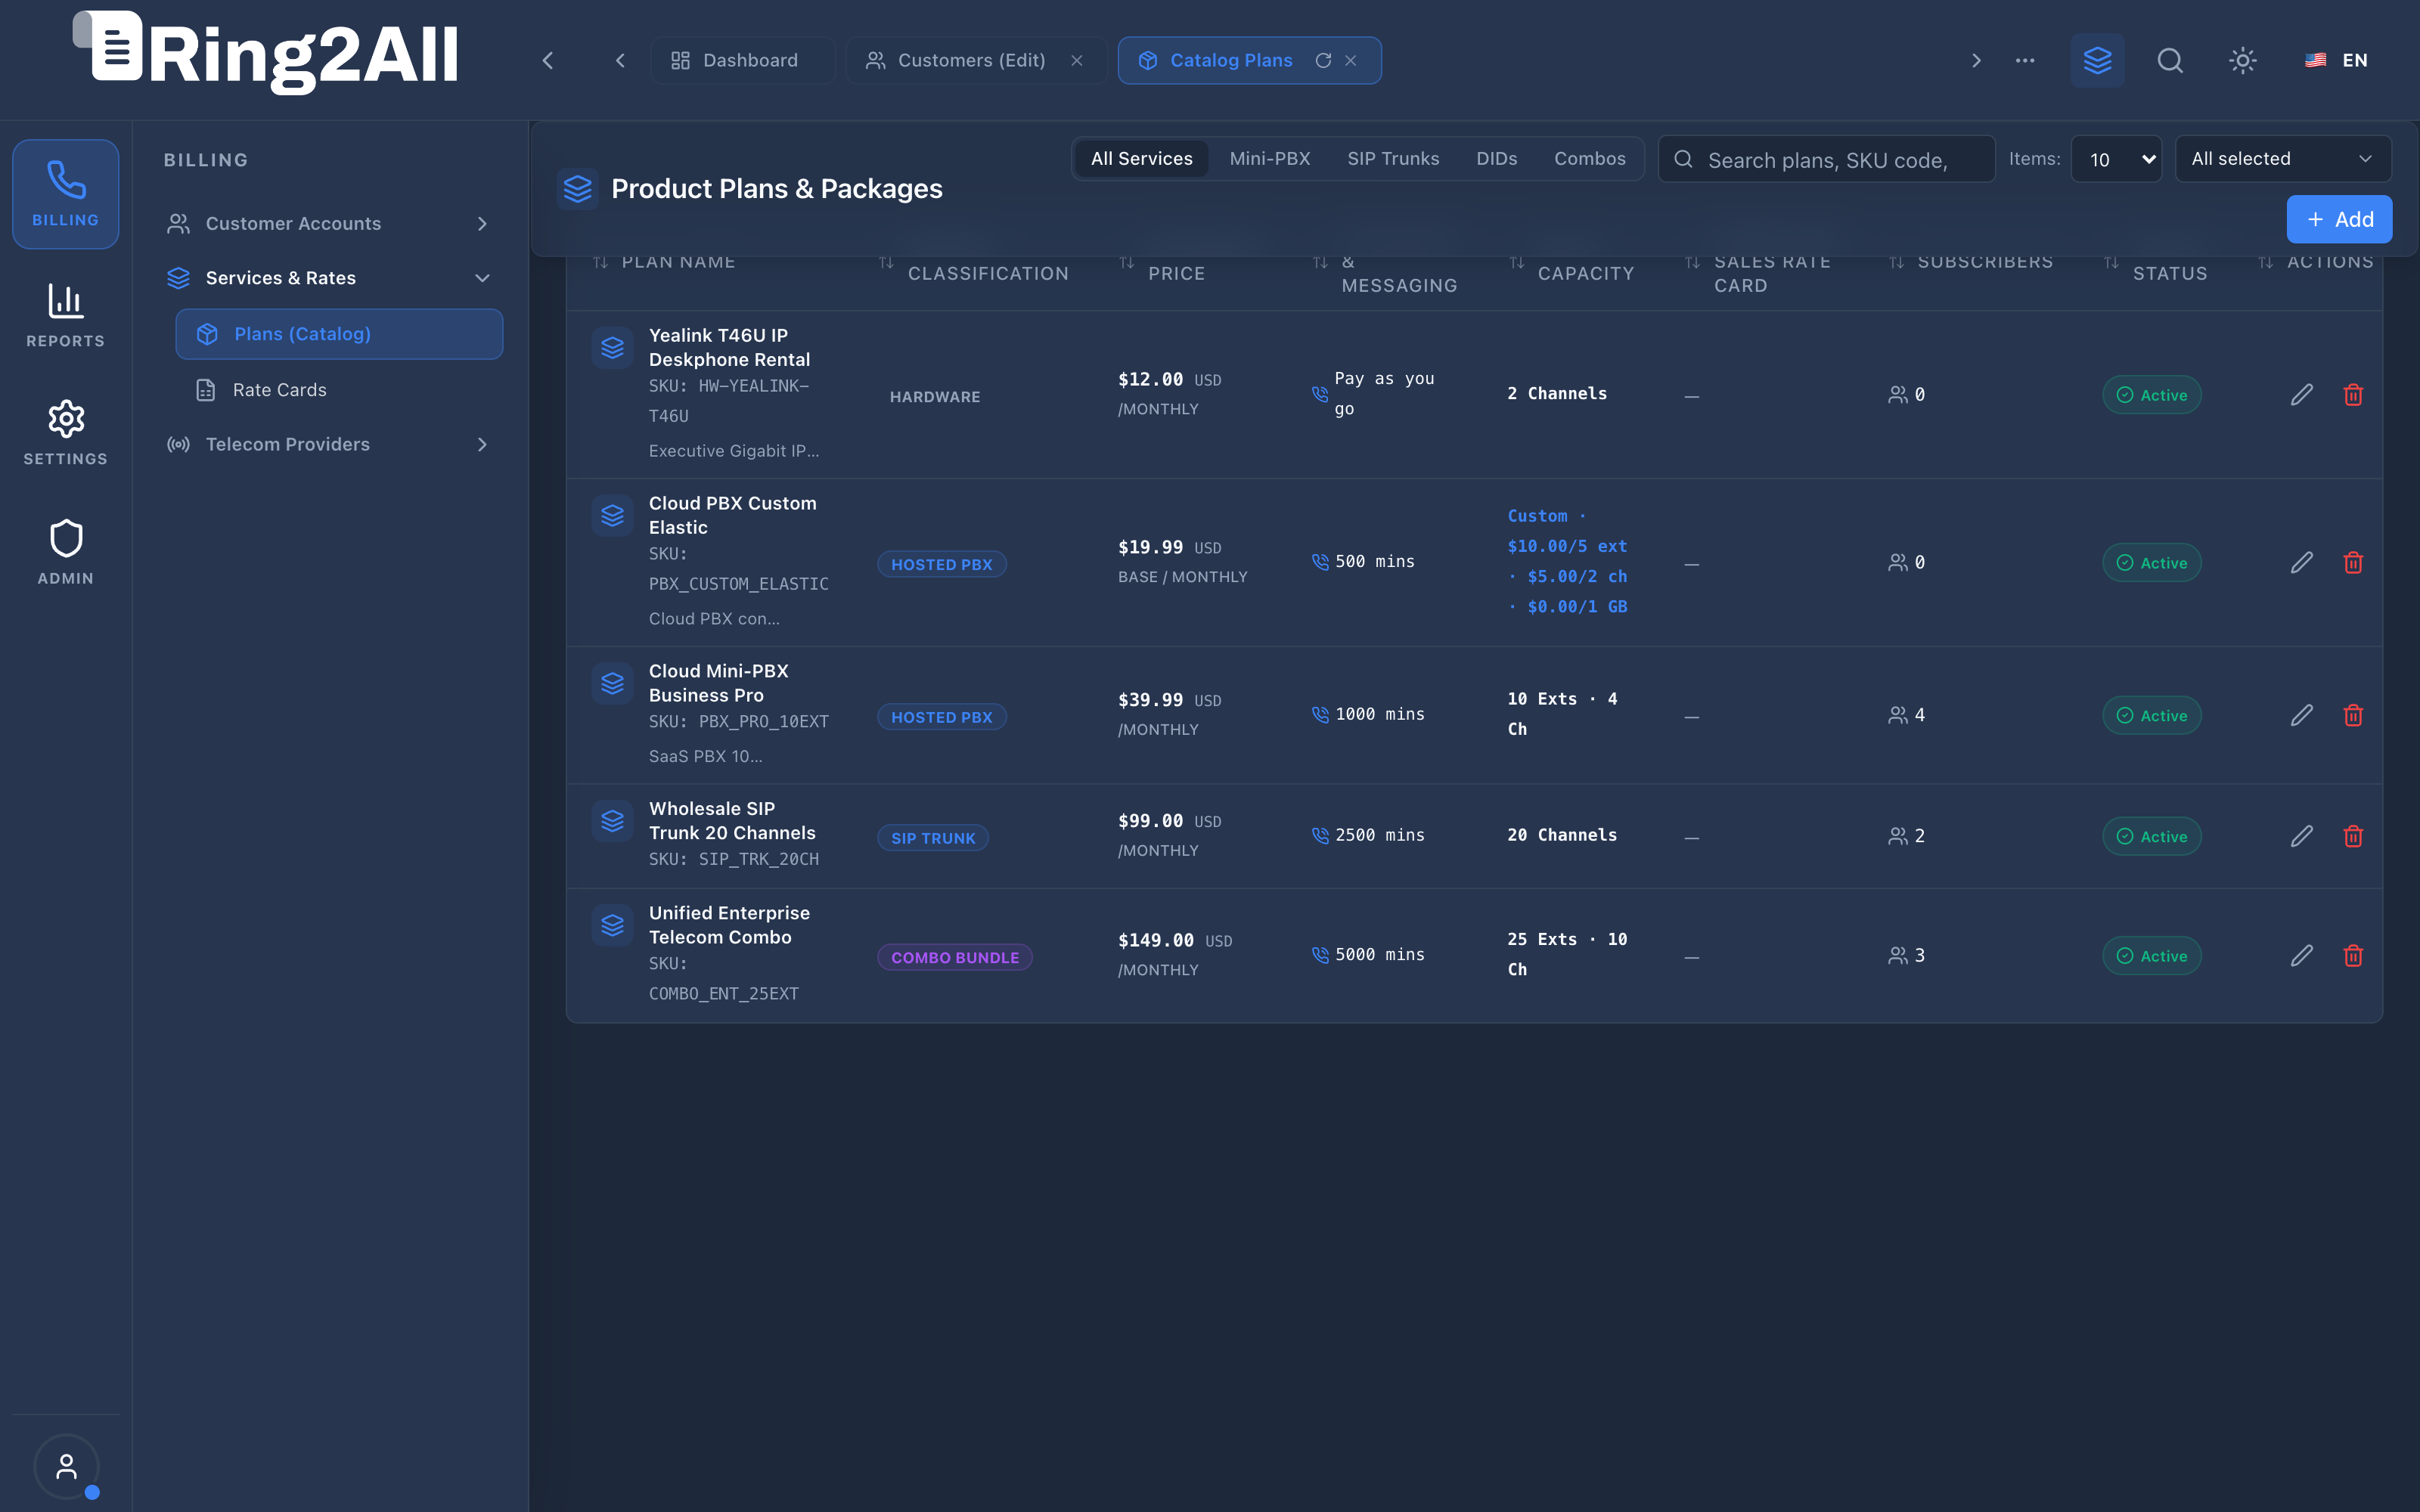
Task: Focus the Search plans input field
Action: (x=1826, y=159)
